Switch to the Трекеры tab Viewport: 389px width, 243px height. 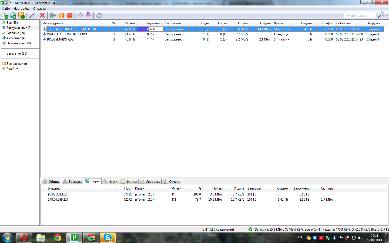pyautogui.click(x=72, y=182)
